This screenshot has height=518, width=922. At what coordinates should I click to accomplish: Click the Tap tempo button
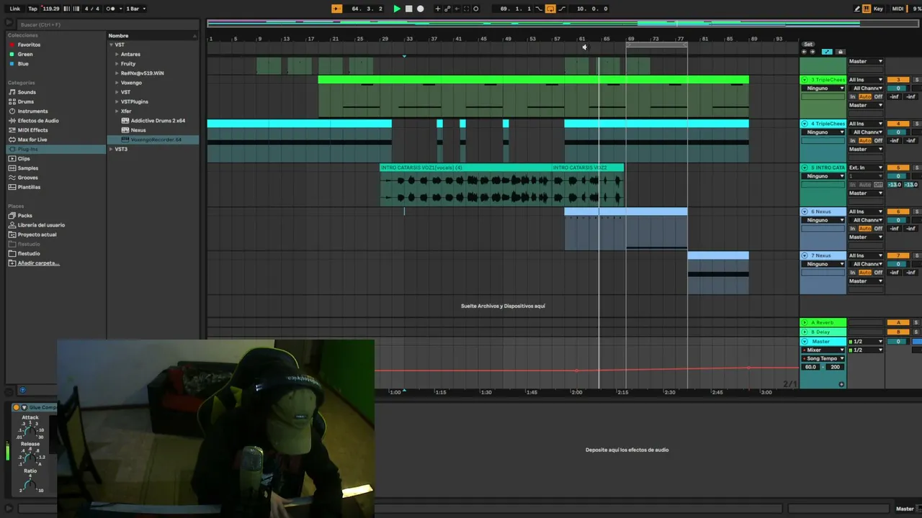(32, 9)
